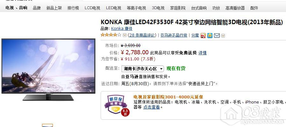Viewport: 286px width, 127px height.
Task: Click the 8.3折 discount badge
Action: click(x=125, y=112)
